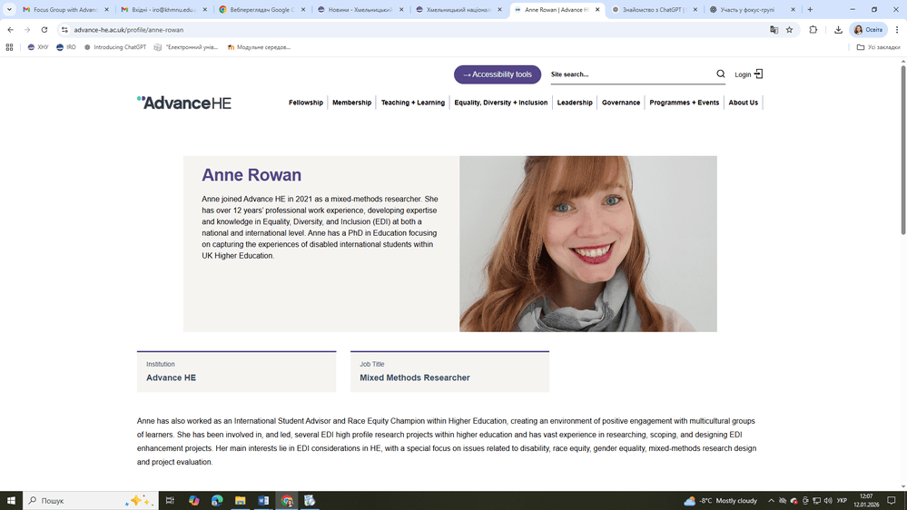Bookmark this page with the star icon

(x=789, y=30)
